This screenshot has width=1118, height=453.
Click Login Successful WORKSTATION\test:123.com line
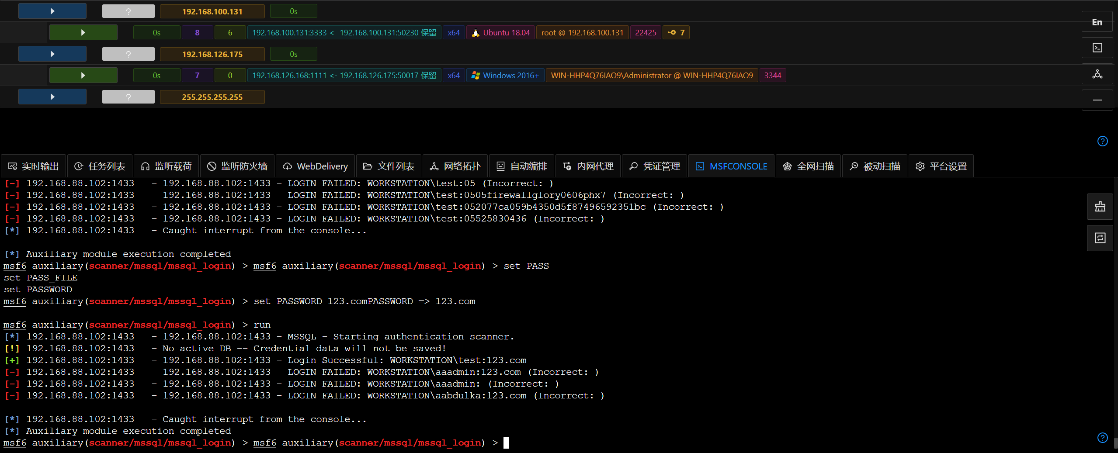(266, 360)
